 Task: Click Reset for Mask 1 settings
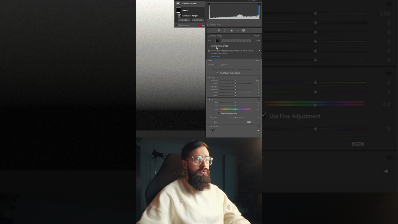(257, 60)
